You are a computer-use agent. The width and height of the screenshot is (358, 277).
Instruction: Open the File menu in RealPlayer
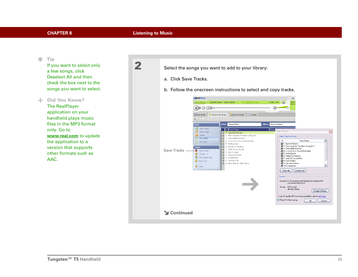click(x=293, y=98)
